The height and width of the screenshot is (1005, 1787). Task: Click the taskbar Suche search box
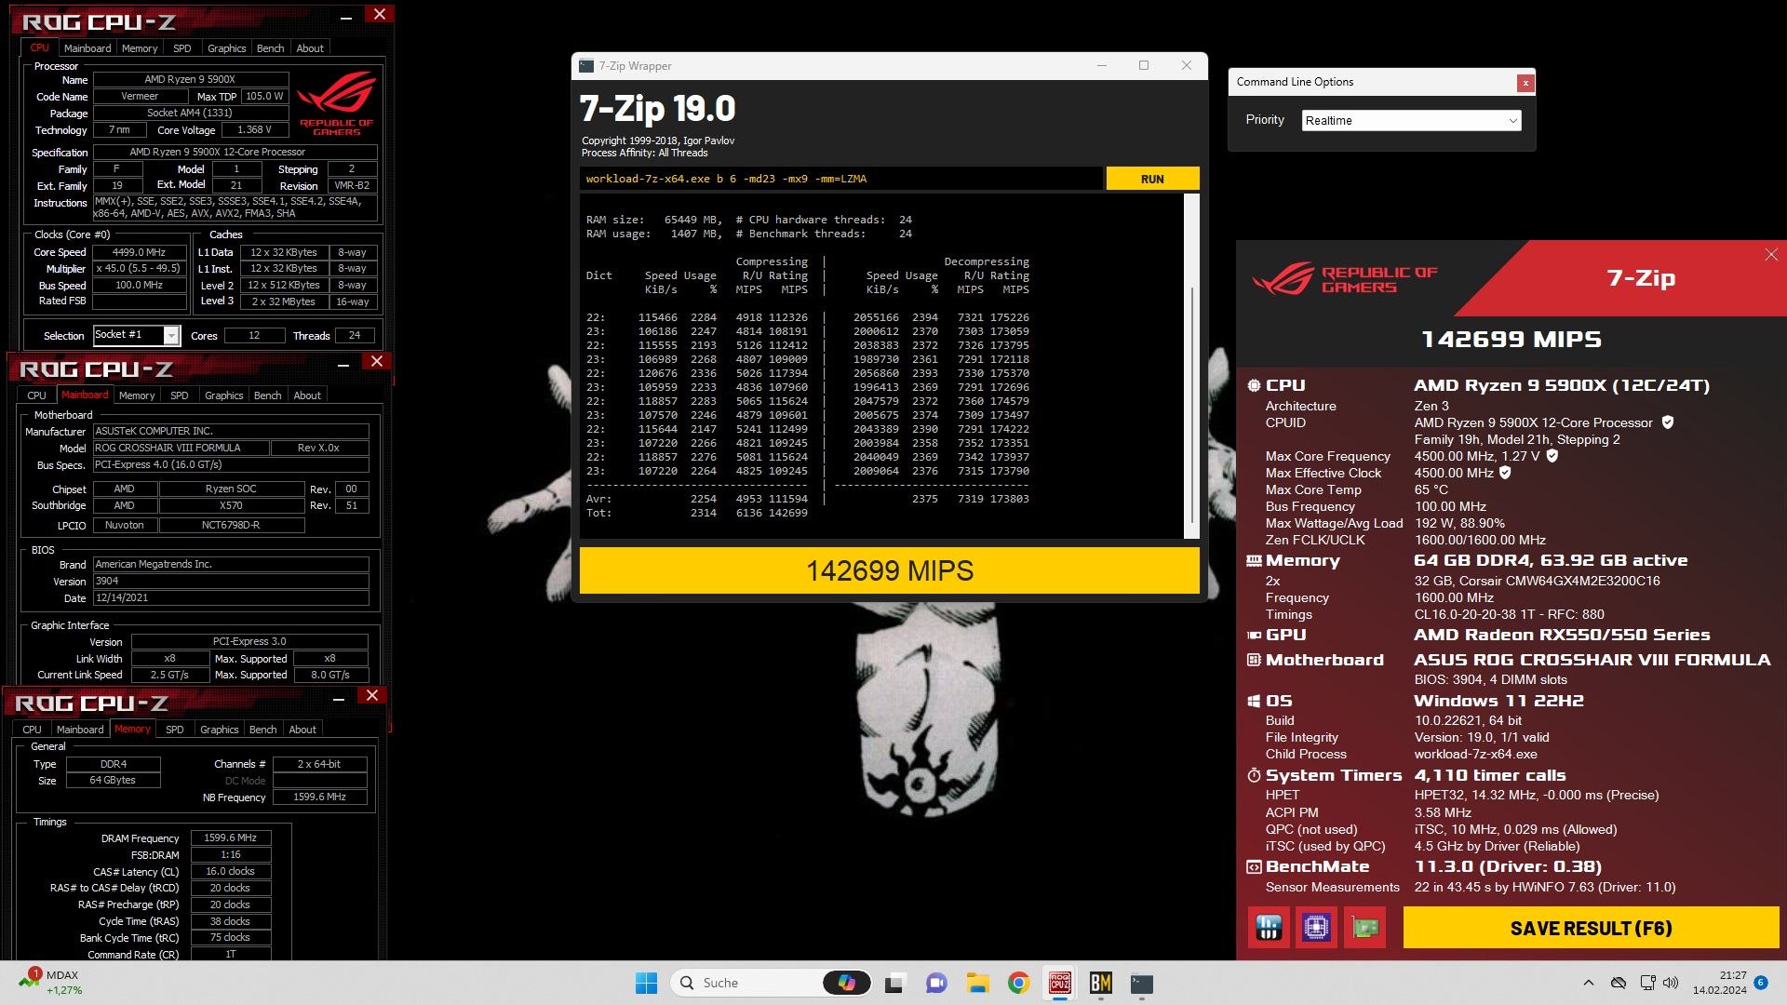pyautogui.click(x=771, y=983)
